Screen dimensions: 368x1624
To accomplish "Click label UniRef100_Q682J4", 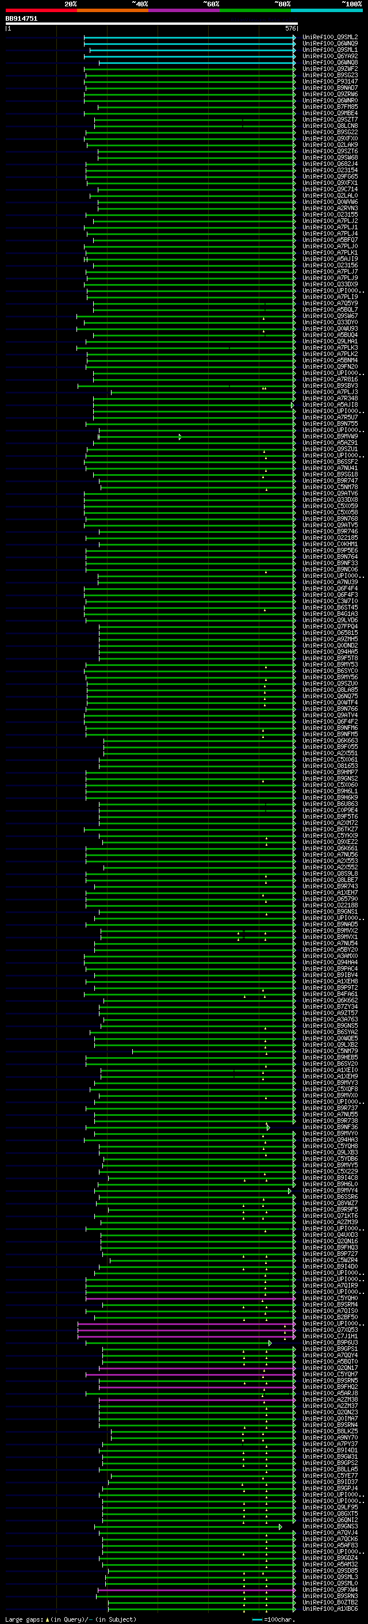I will tap(330, 164).
